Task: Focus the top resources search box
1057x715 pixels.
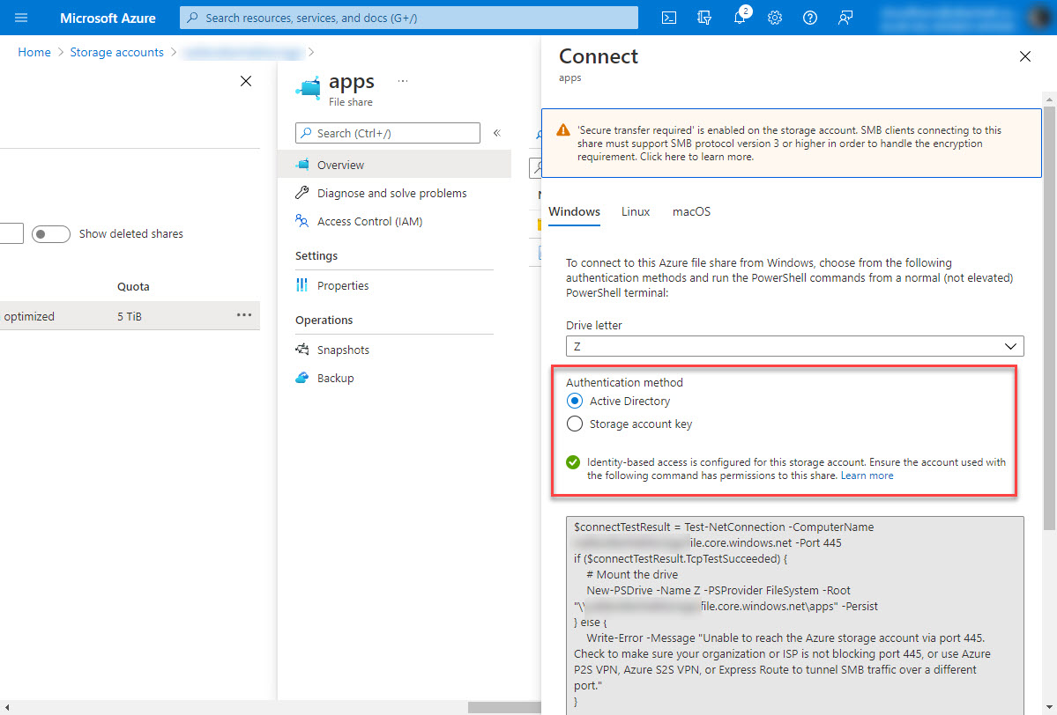Action: [408, 18]
